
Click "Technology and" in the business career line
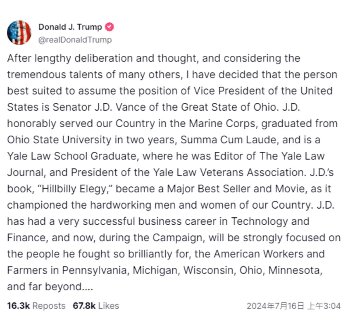point(270,222)
